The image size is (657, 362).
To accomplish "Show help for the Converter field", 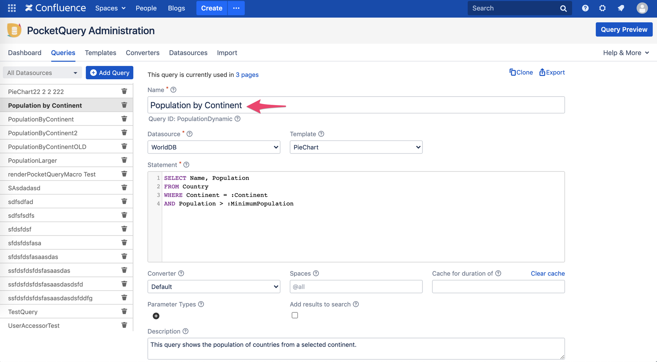I will point(181,274).
